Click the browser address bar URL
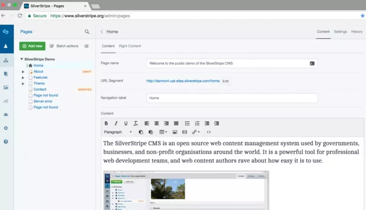Image resolution: width=366 pixels, height=210 pixels. coord(90,16)
